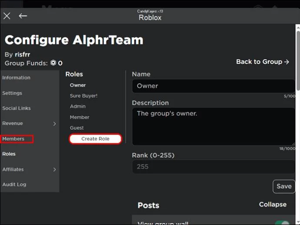Select the Admin role
300x225 pixels.
(78, 106)
